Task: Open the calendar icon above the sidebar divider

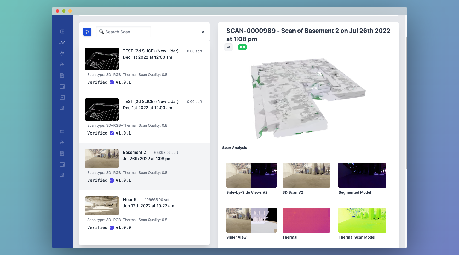Action: click(62, 86)
